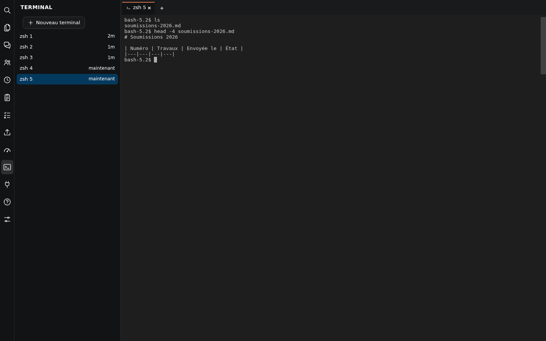Screen dimensions: 546x341
Task: Open the sliders settings sidebar icon
Action: (7, 219)
